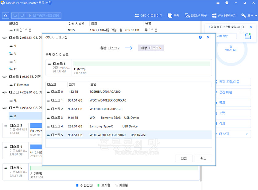This screenshot has height=190, width=258.
Task: Close the OS마이그레이션 dialog
Action: click(x=208, y=37)
